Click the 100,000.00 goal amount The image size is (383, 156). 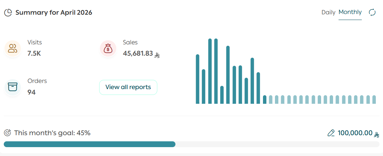click(355, 133)
